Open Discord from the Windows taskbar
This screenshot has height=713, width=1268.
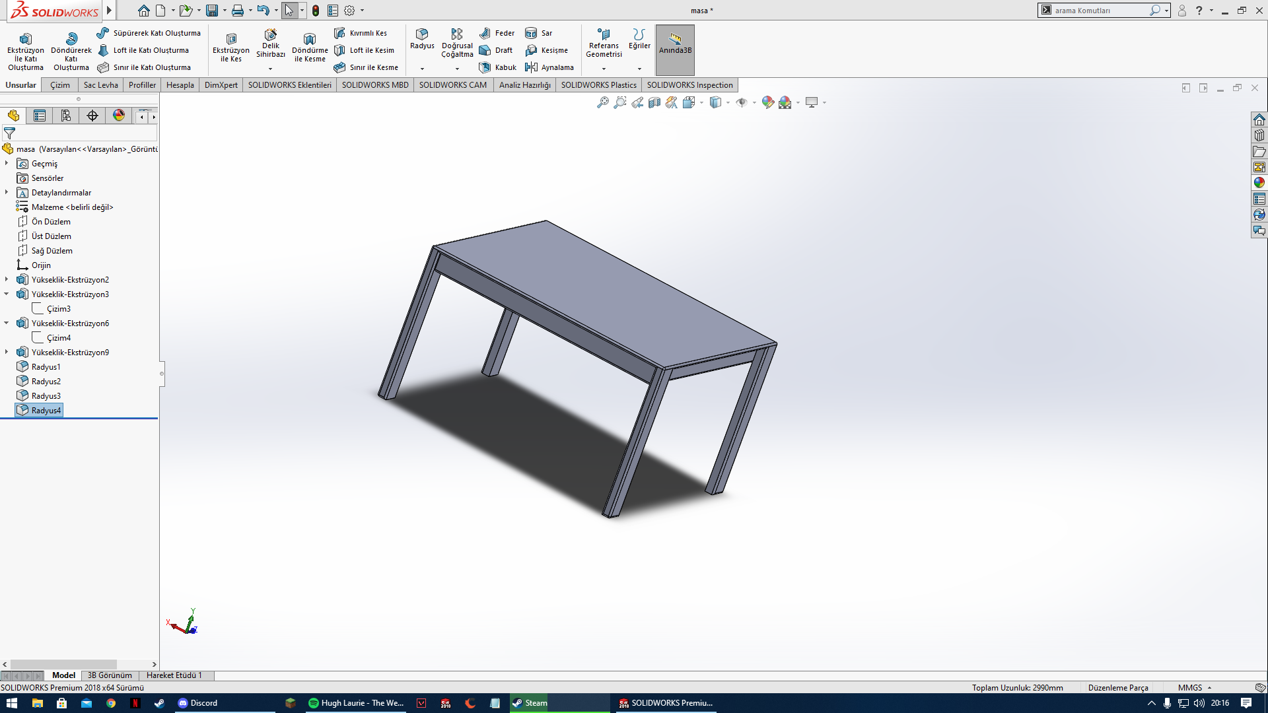(x=197, y=703)
